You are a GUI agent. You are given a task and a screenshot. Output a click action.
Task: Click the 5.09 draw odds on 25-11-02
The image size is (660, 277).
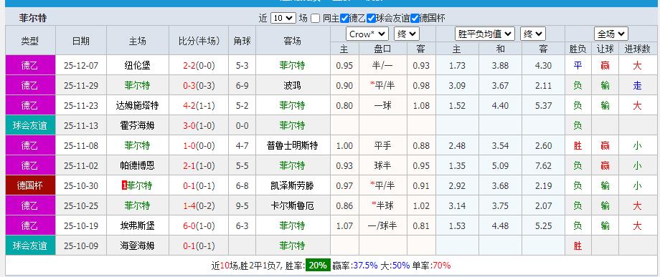point(500,166)
